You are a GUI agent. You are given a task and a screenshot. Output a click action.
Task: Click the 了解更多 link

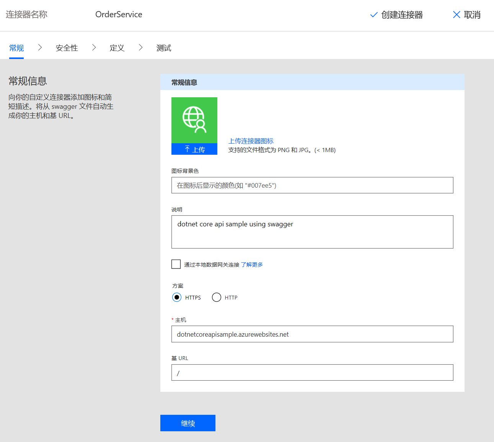pyautogui.click(x=252, y=264)
